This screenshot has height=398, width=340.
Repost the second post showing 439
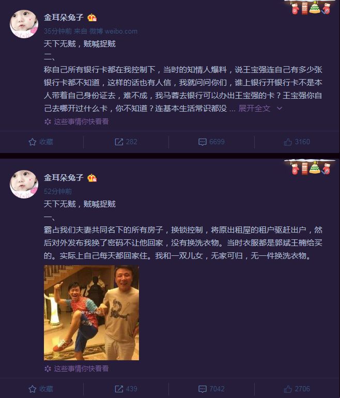tap(119, 389)
